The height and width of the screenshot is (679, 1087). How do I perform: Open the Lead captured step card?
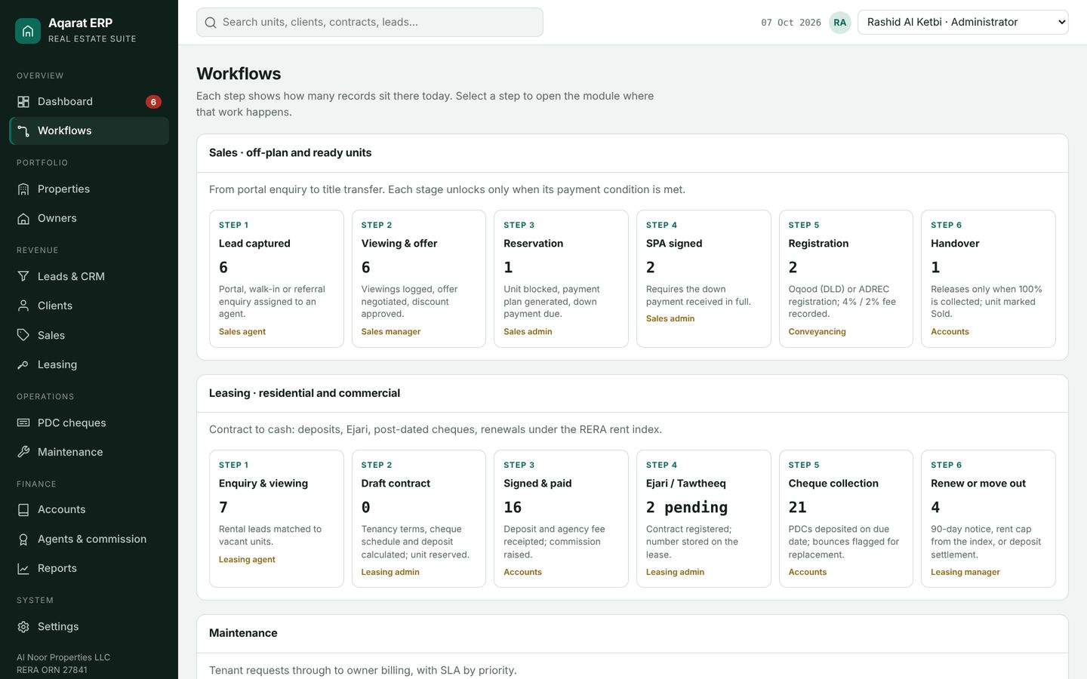coord(276,278)
